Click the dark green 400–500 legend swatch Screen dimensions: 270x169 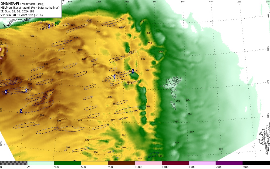(67, 163)
